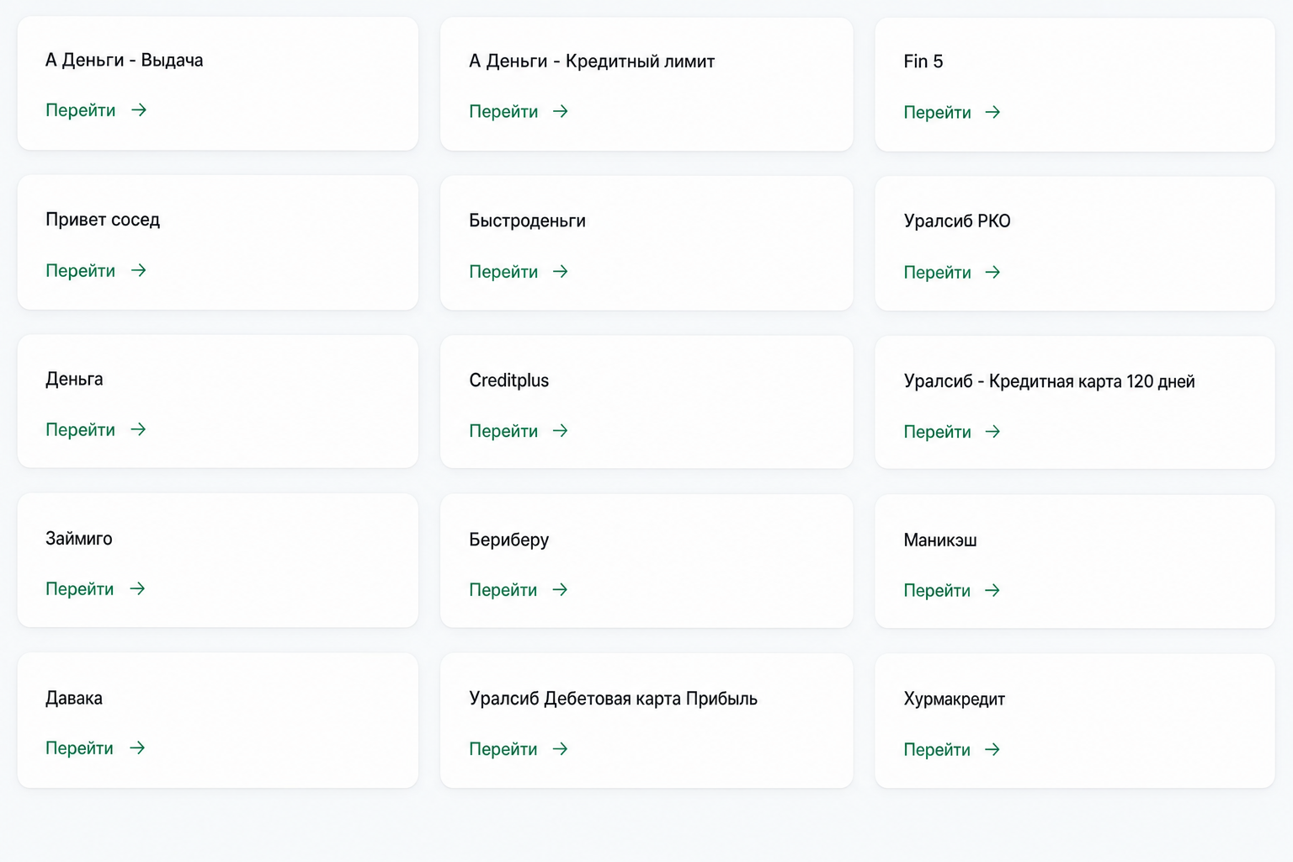Click the arrow icon under Creditplus
1293x862 pixels.
pos(561,430)
